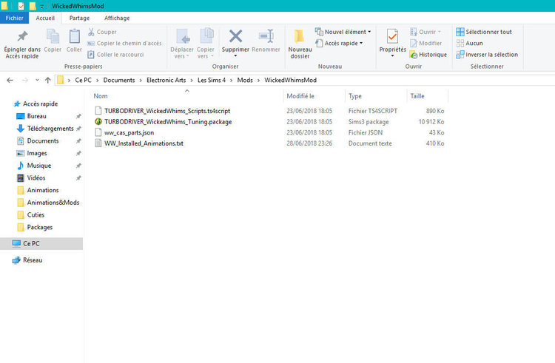Screen dimensions: 555x363
Task: Click the Copier ribbon button
Action: pos(53,41)
